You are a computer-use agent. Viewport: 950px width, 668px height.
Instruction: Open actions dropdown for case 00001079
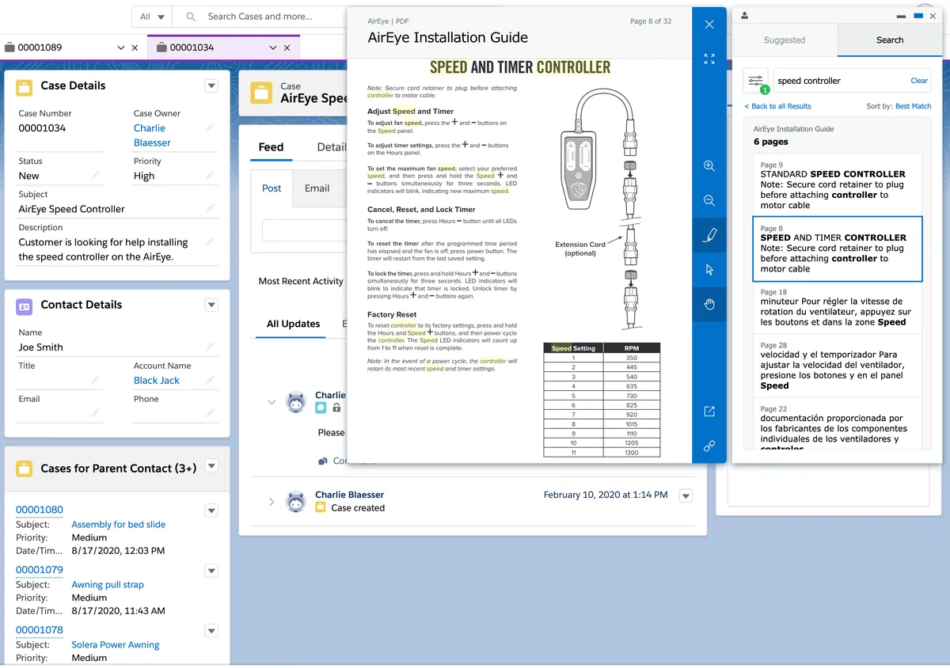tap(211, 571)
